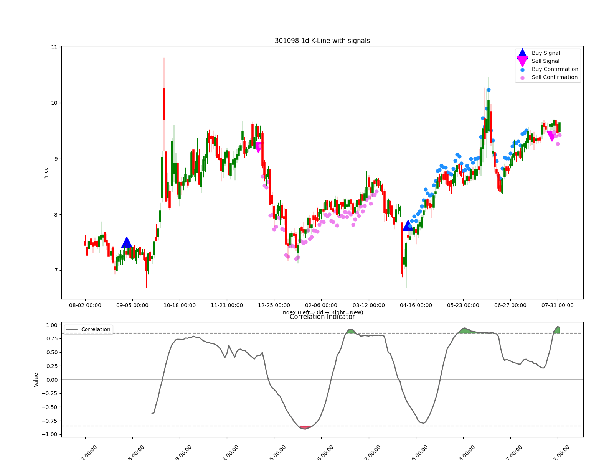Click the tallest red candlestick spiking near 10.8

[164, 103]
